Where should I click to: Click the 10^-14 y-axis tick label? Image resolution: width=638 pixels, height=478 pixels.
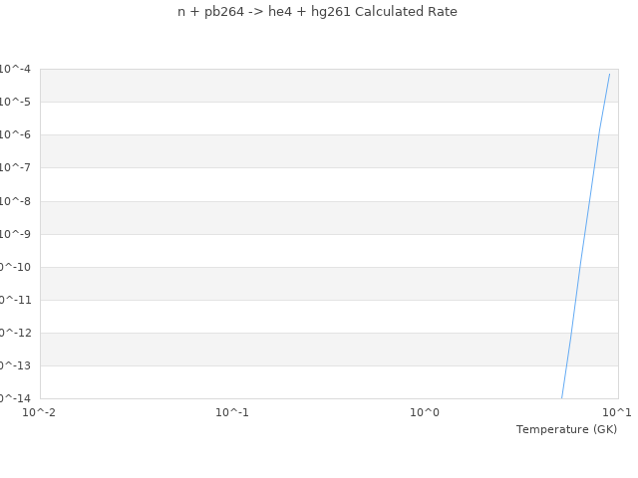coord(14,398)
